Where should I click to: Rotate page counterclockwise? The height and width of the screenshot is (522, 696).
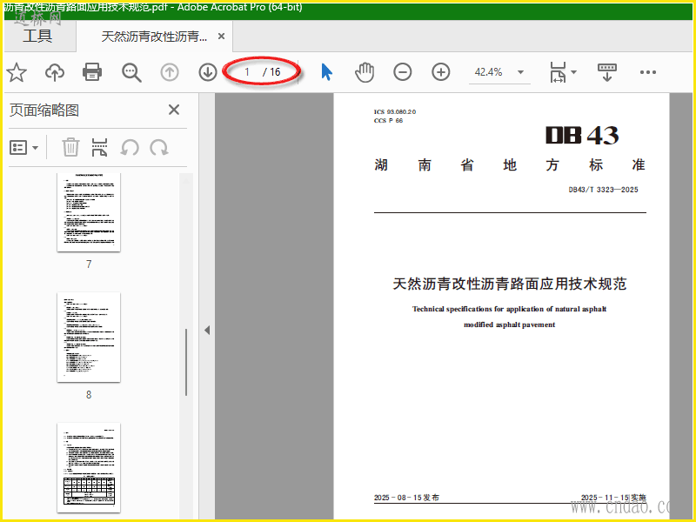point(130,147)
